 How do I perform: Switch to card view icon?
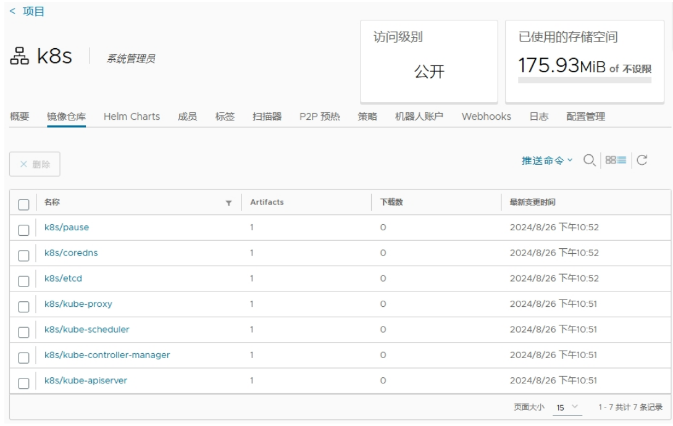tap(611, 160)
